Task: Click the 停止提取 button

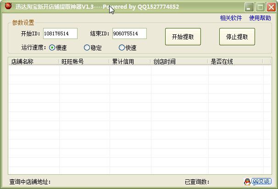Action: [237, 37]
